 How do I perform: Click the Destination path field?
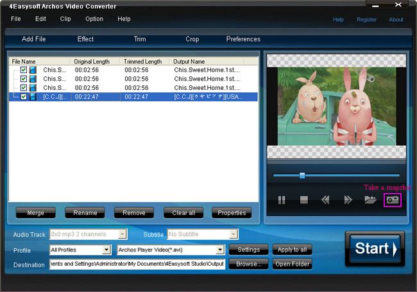pyautogui.click(x=137, y=264)
